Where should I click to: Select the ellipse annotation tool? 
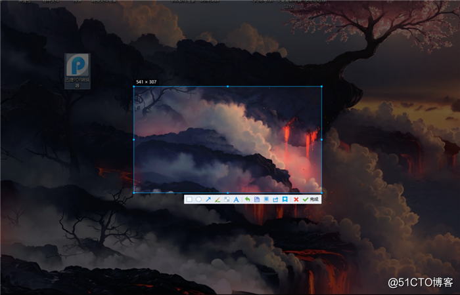(x=198, y=199)
